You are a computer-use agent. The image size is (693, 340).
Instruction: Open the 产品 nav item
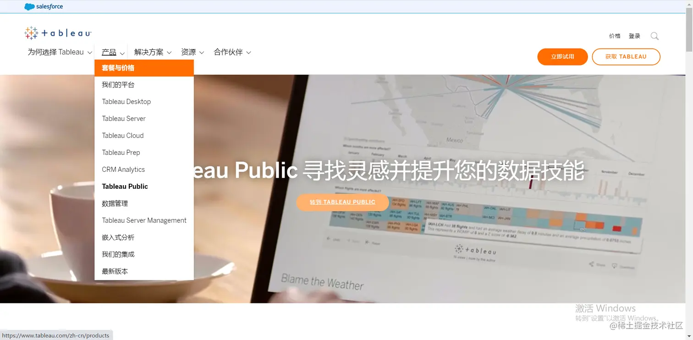coord(109,52)
